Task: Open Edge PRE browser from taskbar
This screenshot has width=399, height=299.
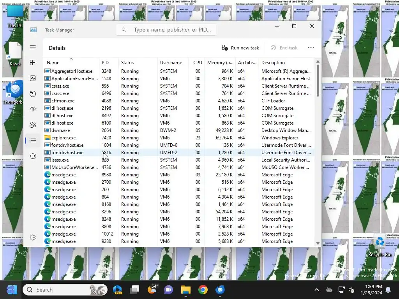Action: [117, 290]
